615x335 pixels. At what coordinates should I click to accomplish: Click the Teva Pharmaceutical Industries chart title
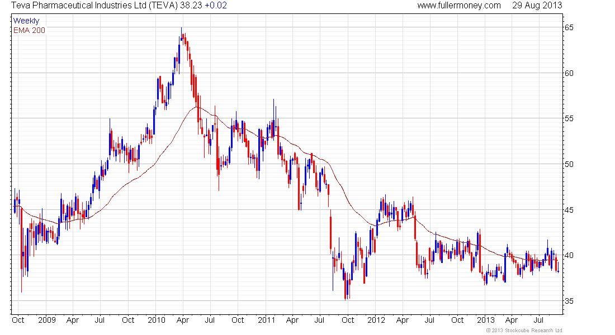pyautogui.click(x=94, y=6)
